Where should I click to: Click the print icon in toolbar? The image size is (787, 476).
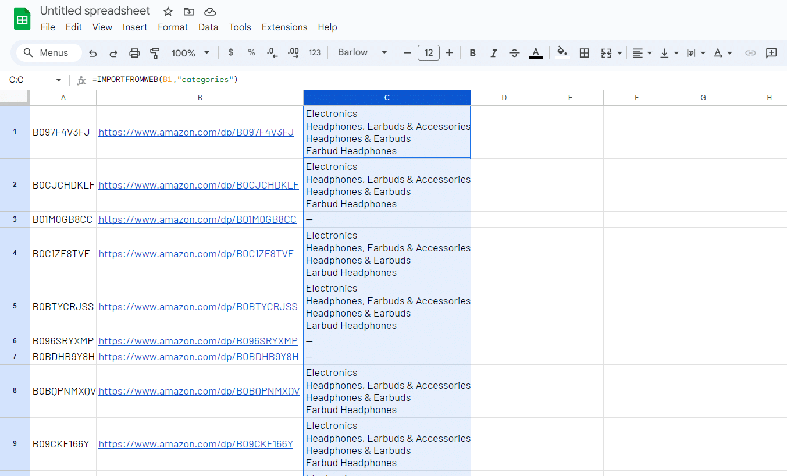(x=134, y=53)
